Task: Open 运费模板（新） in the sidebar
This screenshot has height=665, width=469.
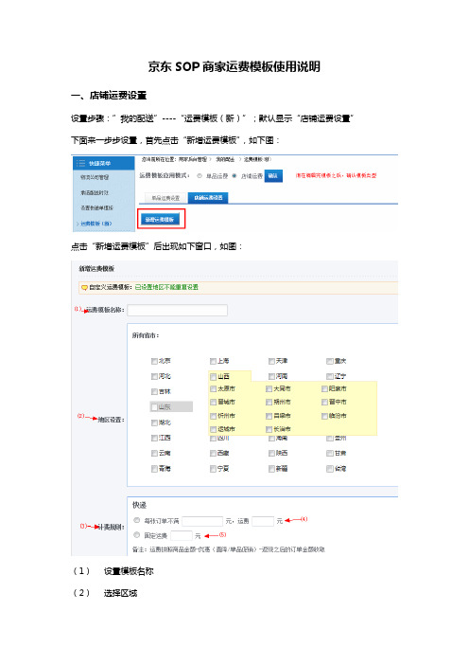Action: pyautogui.click(x=96, y=224)
